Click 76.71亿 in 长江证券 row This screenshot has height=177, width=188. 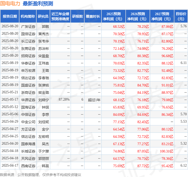(x=143, y=41)
